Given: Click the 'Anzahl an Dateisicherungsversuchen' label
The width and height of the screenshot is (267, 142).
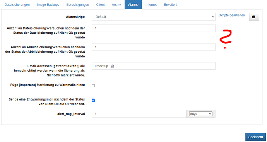Looking at the screenshot, I should pyautogui.click(x=46, y=33).
